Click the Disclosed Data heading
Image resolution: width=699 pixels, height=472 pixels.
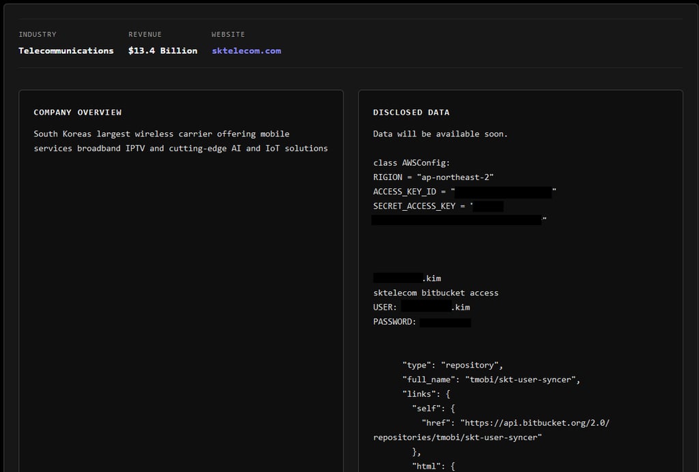(x=411, y=113)
